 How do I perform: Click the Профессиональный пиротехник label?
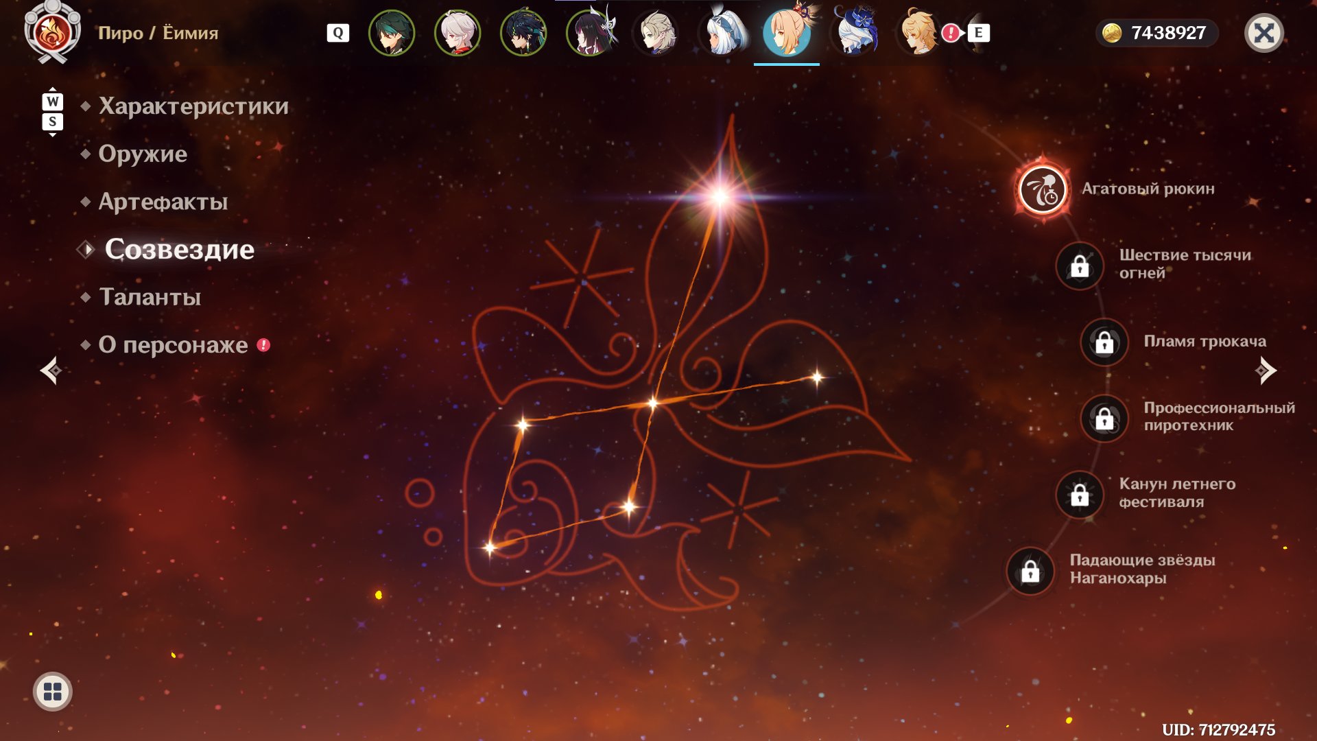click(x=1220, y=416)
